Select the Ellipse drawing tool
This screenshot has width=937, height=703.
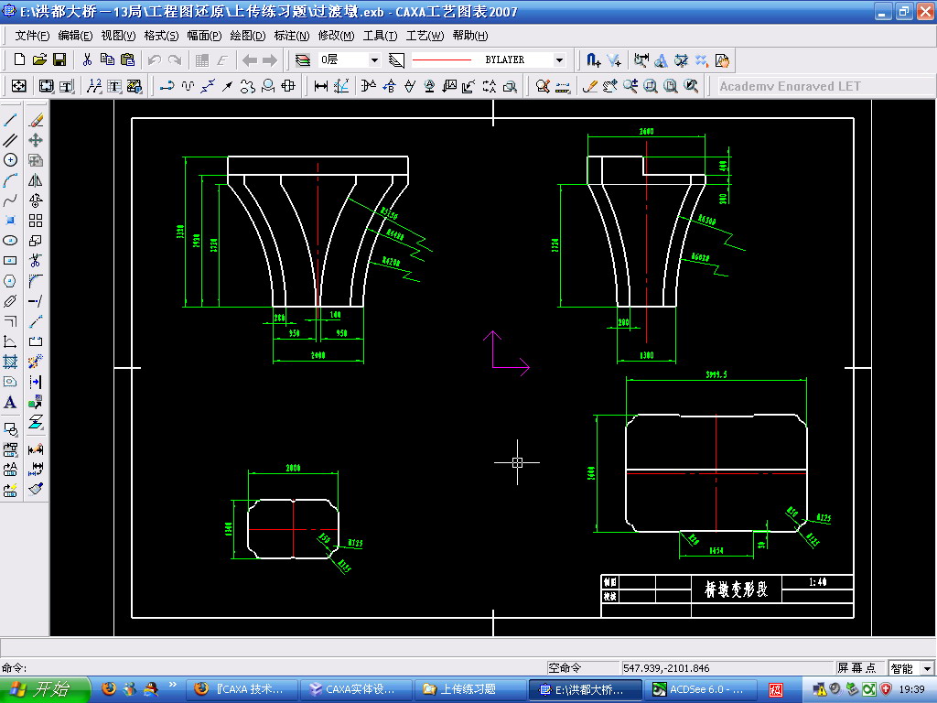point(10,241)
